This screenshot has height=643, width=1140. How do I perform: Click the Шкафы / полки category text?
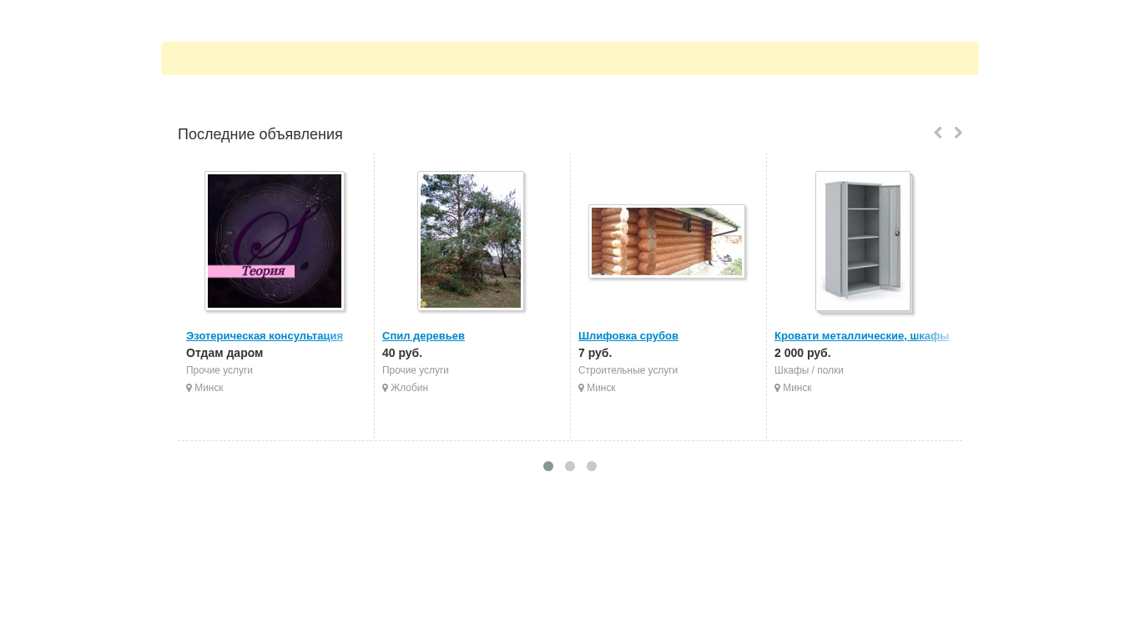809,370
